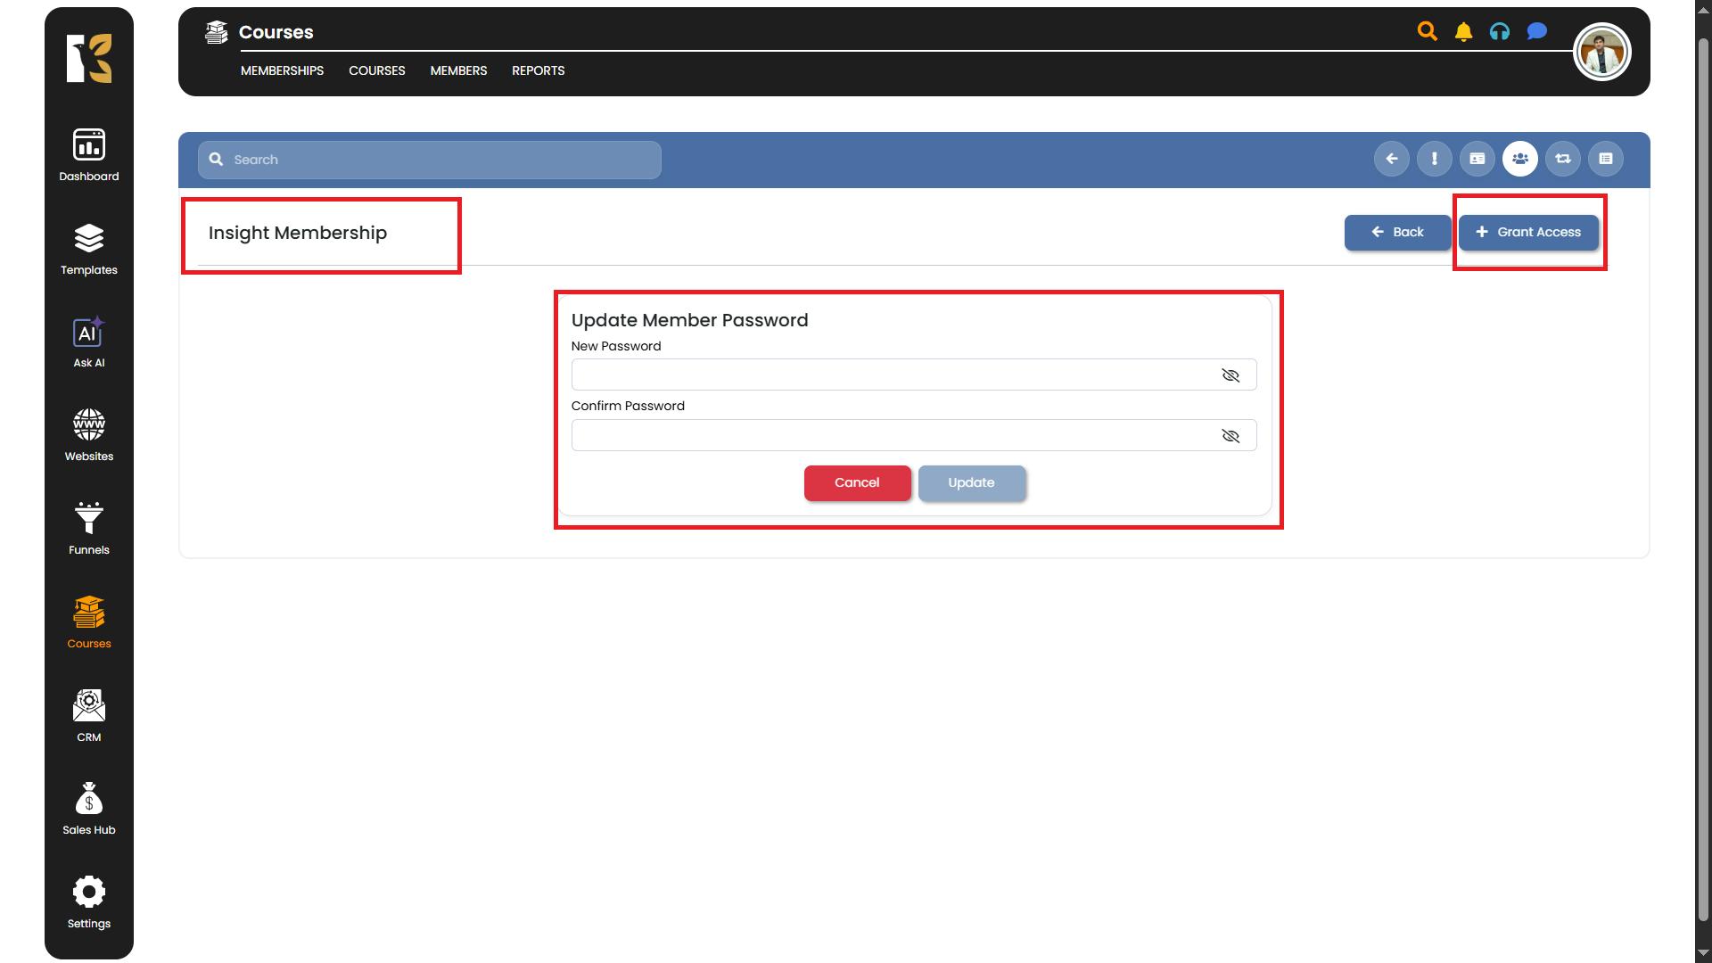Click the retweet arrows icon in toolbar
The image size is (1712, 963).
pyautogui.click(x=1562, y=159)
